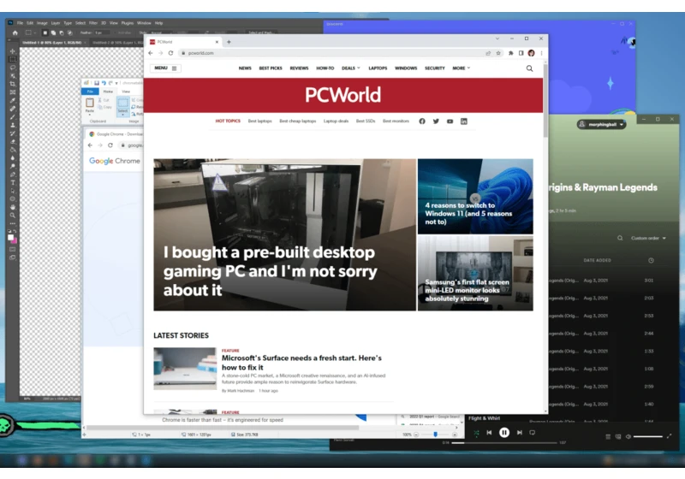Viewport: 685px width, 479px height.
Task: Open the PCWorld MENU hamburger button
Action: tap(165, 68)
